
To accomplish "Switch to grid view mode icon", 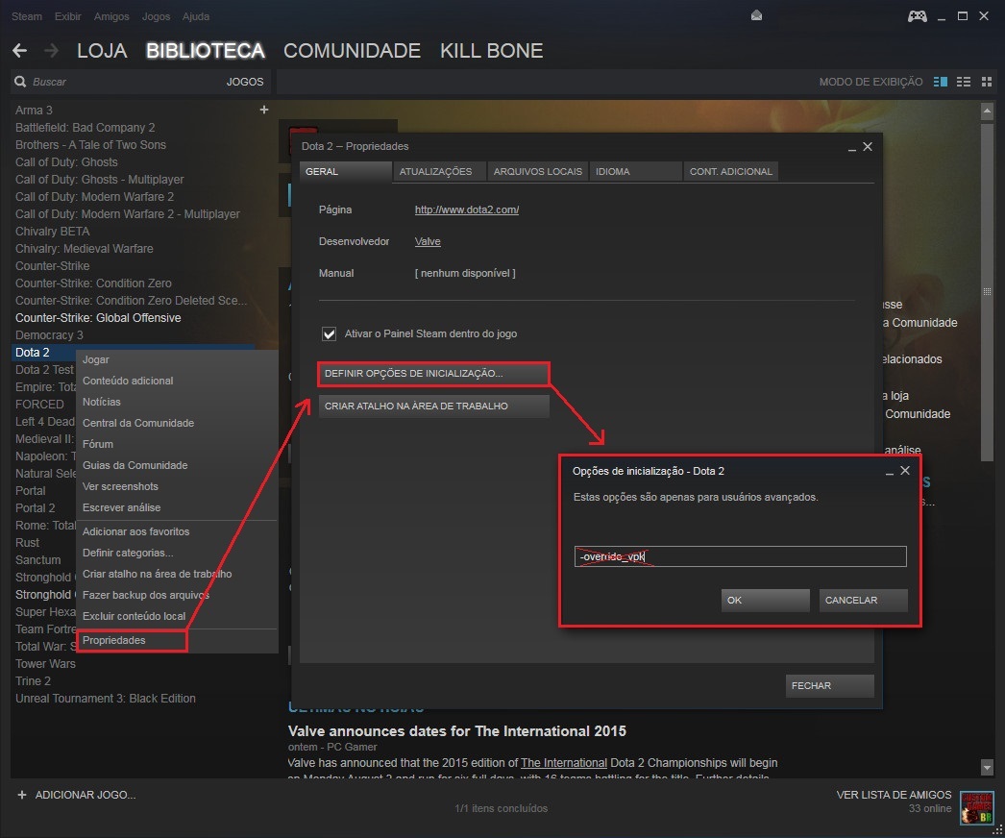I will pyautogui.click(x=987, y=82).
